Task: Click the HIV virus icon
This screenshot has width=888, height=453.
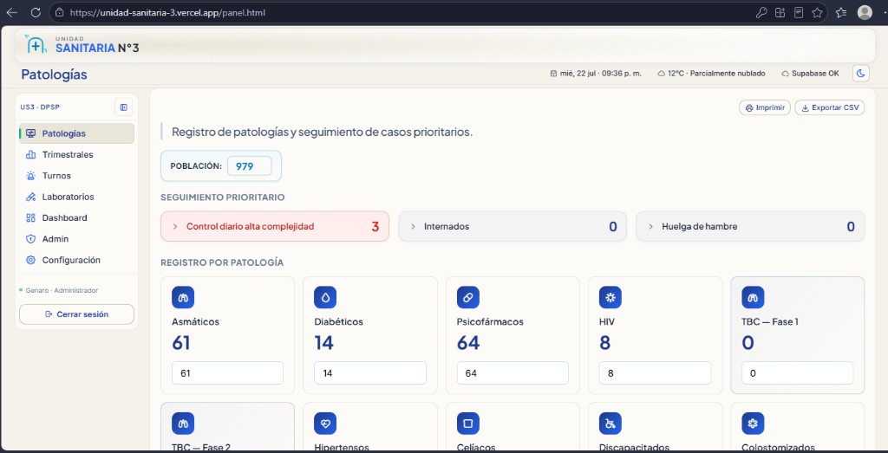Action: click(x=610, y=297)
